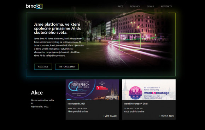The image size is (205, 130).
Task: Open the womENcourage 2021 banner image
Action: pyautogui.click(x=149, y=90)
